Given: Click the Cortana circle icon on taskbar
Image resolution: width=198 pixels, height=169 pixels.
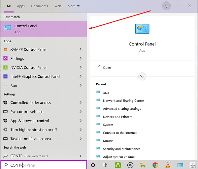Looking at the screenshot, I should coord(93,165).
